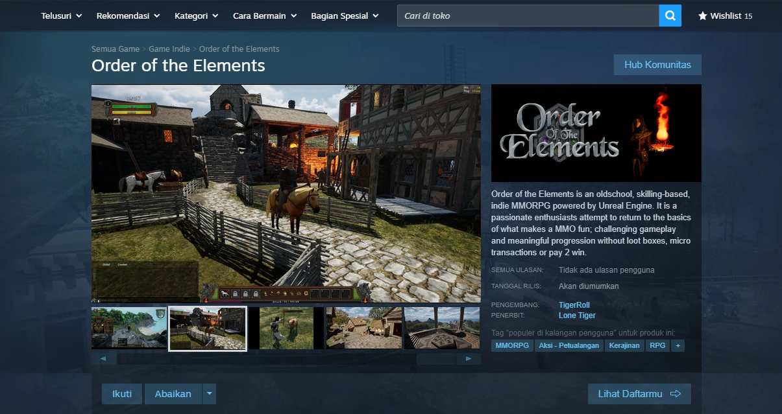Expand the arrow next to Abaikan
782x414 pixels.
pos(208,393)
